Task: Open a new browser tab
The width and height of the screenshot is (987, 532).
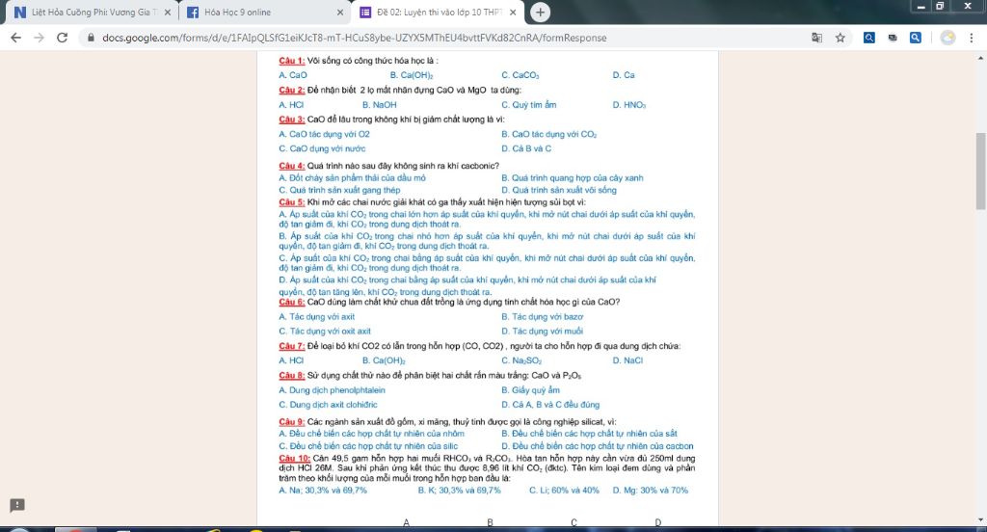Action: tap(540, 12)
